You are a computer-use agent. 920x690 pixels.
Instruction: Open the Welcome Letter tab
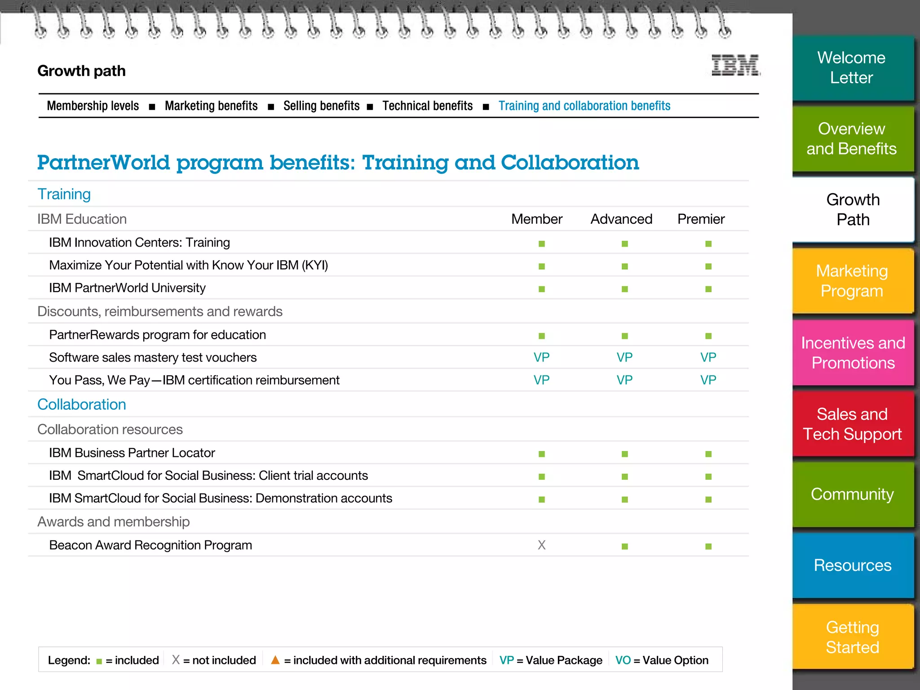853,68
